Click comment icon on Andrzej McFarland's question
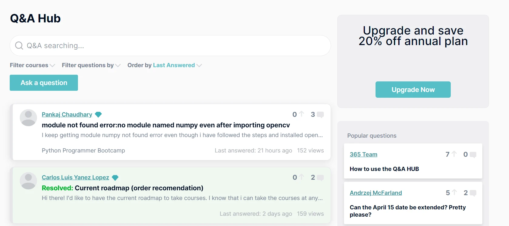509x226 pixels. click(x=473, y=193)
